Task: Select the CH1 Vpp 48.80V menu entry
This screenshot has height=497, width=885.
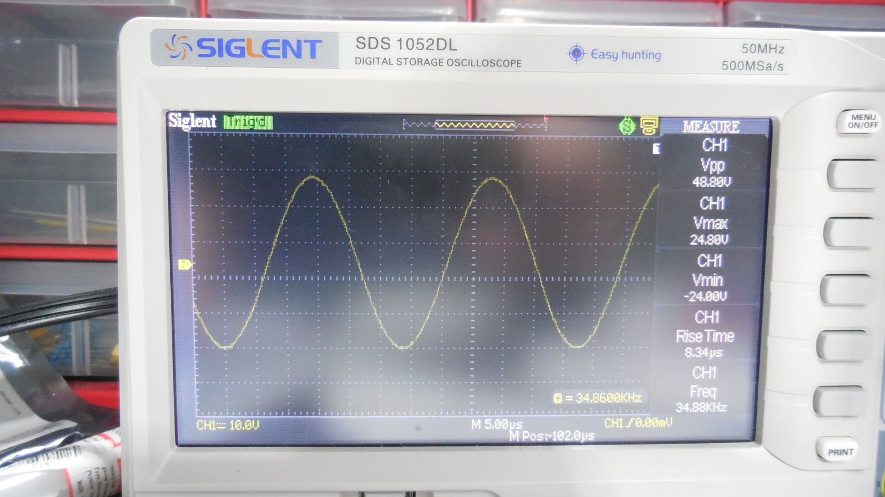Action: coord(713,163)
